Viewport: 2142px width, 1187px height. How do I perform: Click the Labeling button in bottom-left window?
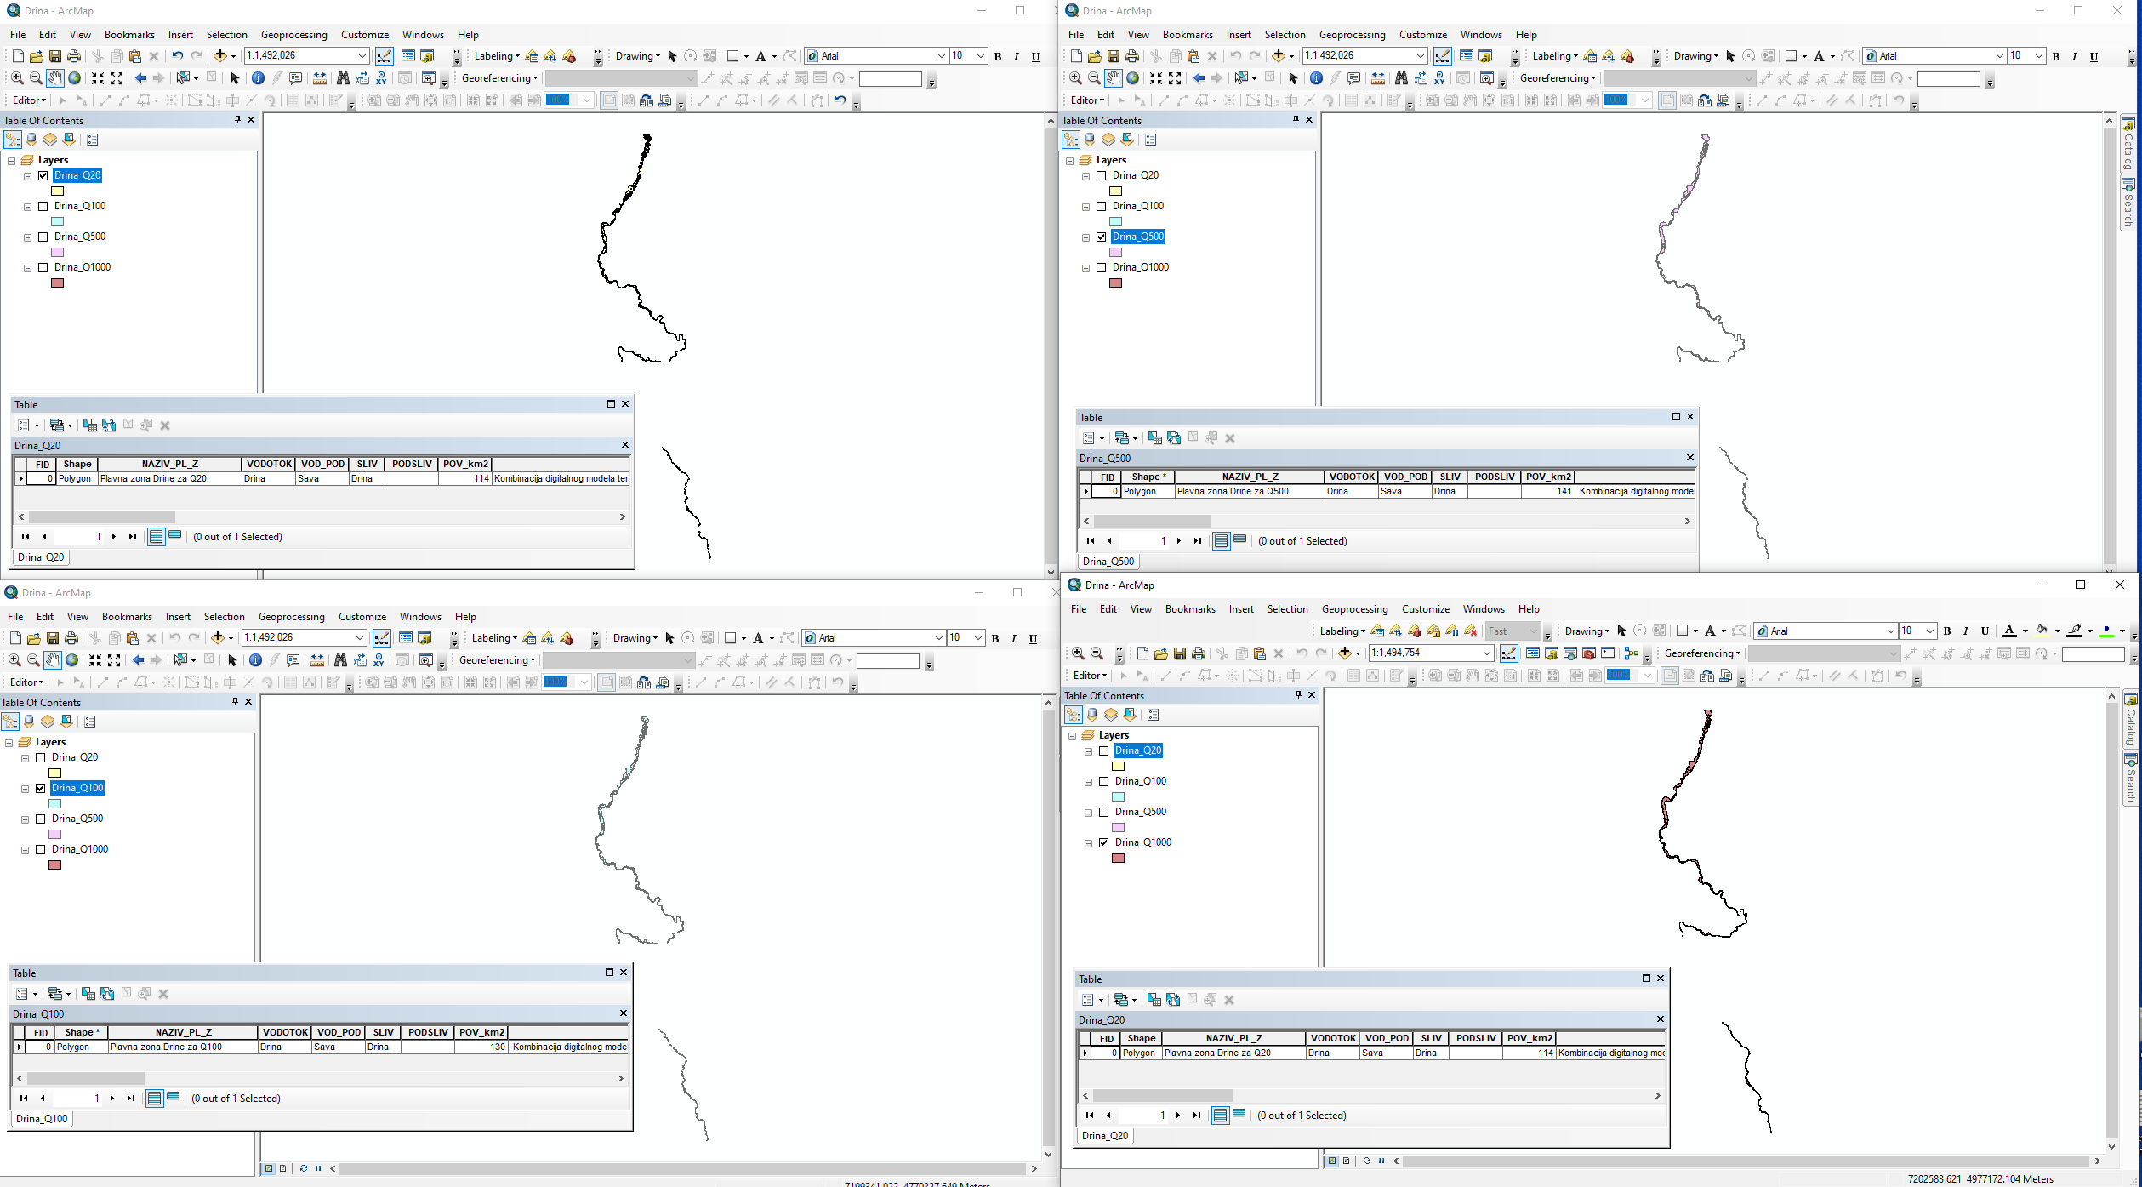pyautogui.click(x=495, y=638)
